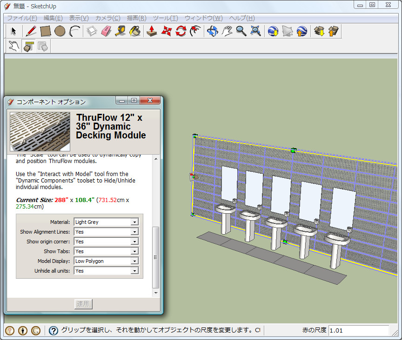Screen dimensions: 402x340
Task: Click Zoom Extents in the toolbar
Action: (255, 31)
